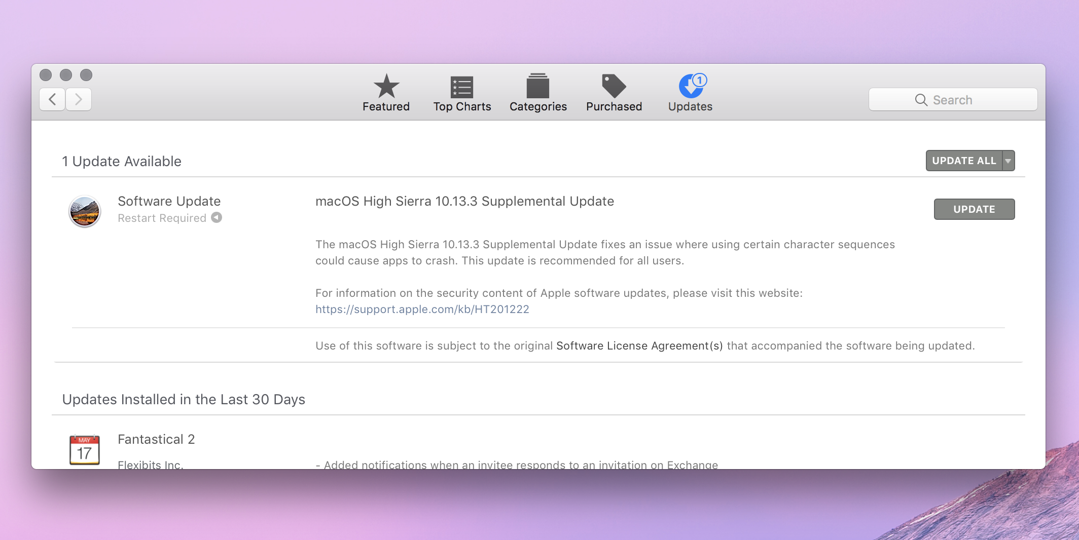
Task: Click the red close window button
Action: coord(46,75)
